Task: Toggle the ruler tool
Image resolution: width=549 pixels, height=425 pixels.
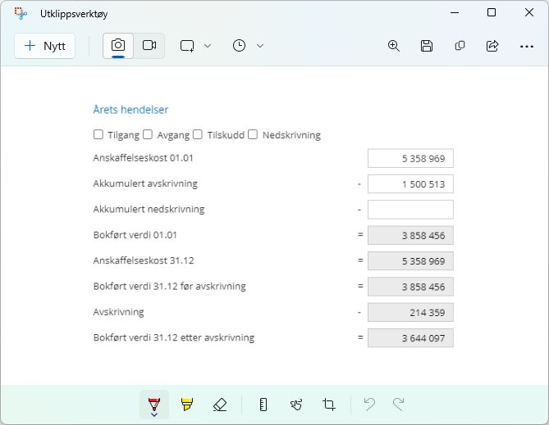Action: [x=263, y=405]
